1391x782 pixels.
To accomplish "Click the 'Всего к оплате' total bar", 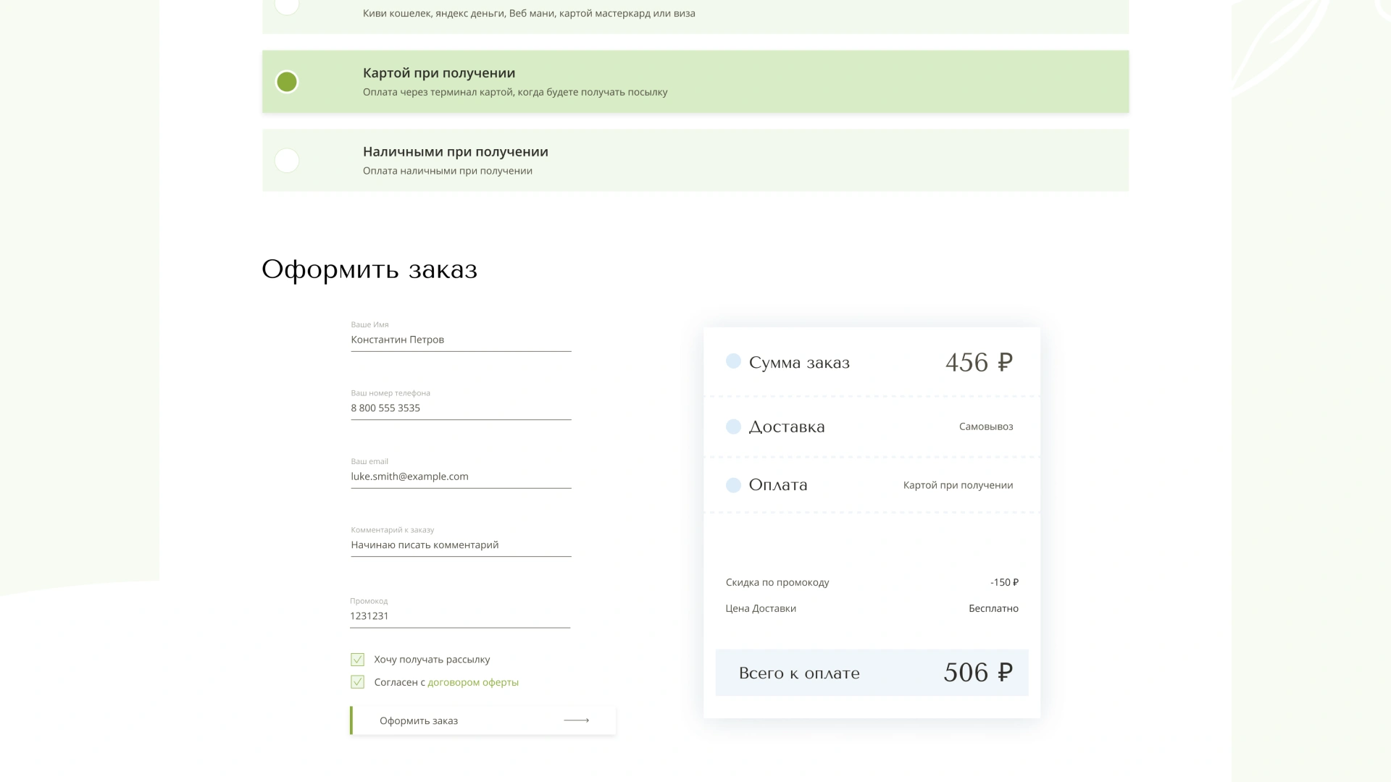I will pyautogui.click(x=872, y=673).
